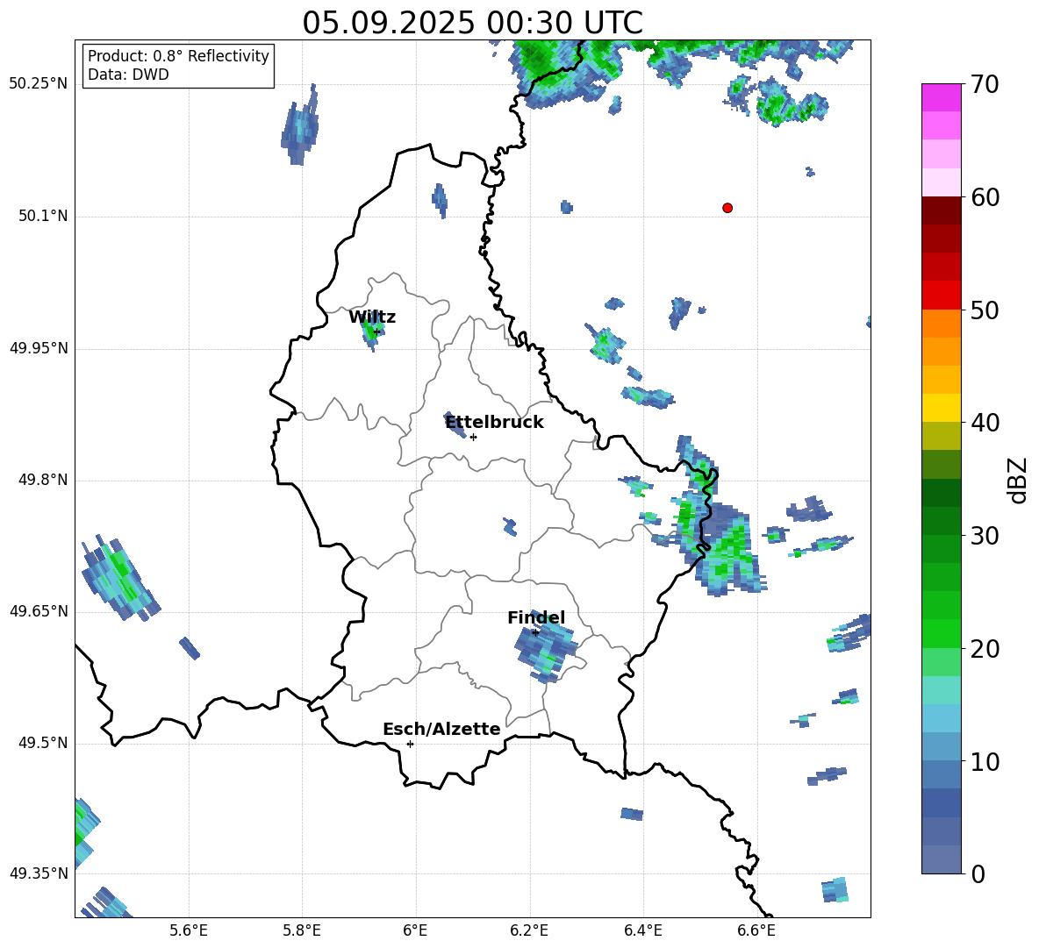
Task: Click the Findel city label
Action: (x=536, y=617)
